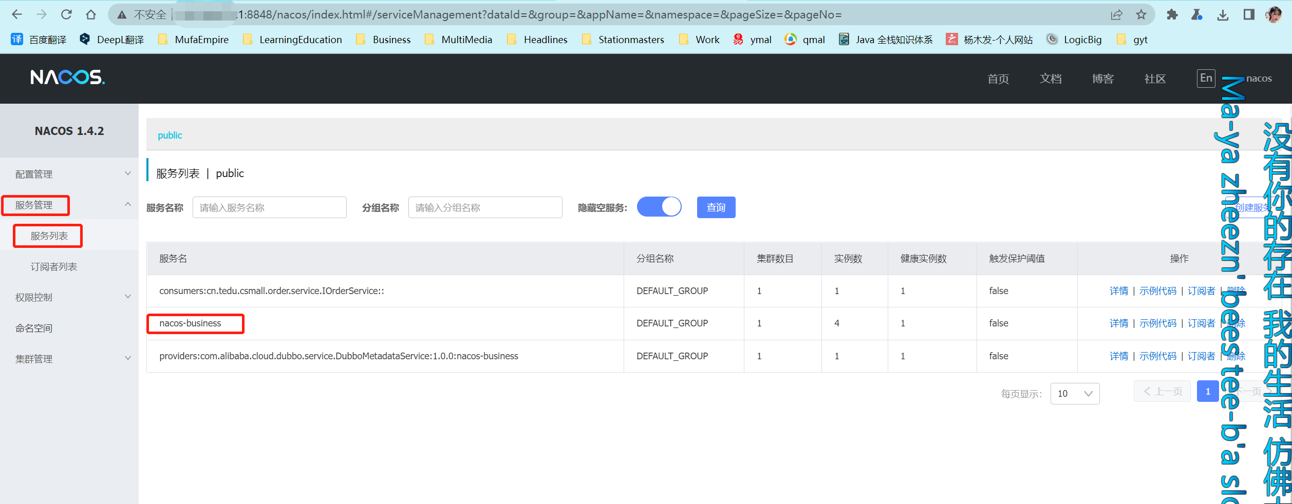Open the MultiMedia bookmark folder
This screenshot has height=504, width=1292.
(x=458, y=40)
